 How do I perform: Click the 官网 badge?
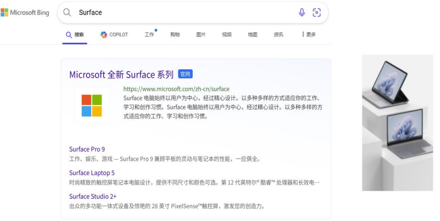186,74
